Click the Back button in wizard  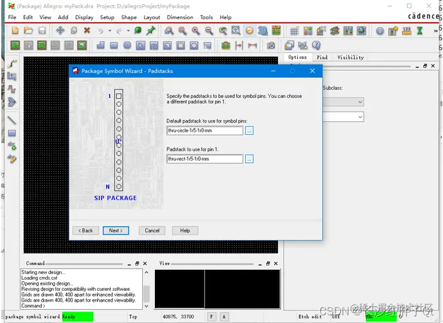pos(85,230)
